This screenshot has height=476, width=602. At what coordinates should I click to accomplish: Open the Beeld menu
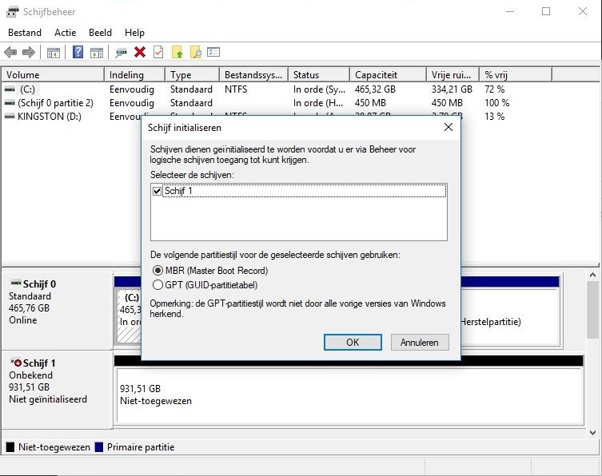[x=101, y=33]
